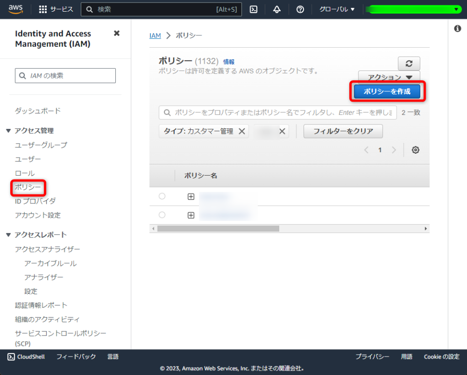Launch CloudShell from the bottom status bar
This screenshot has height=375, width=467.
click(25, 357)
